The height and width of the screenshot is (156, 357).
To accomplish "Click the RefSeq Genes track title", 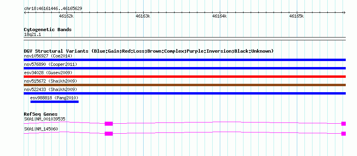I will (41, 114).
